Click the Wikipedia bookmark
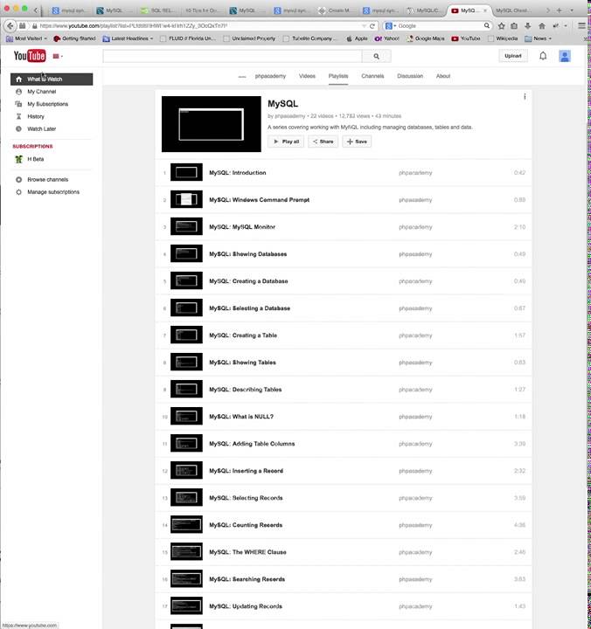Screen dimensions: 591x629 (x=503, y=38)
